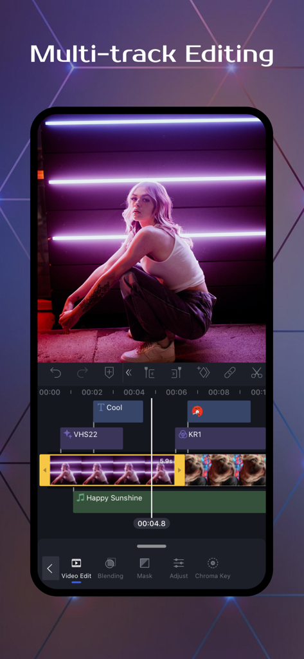Select the VHS22 effect clip
Viewport: 304px width, 659px height.
(x=91, y=438)
